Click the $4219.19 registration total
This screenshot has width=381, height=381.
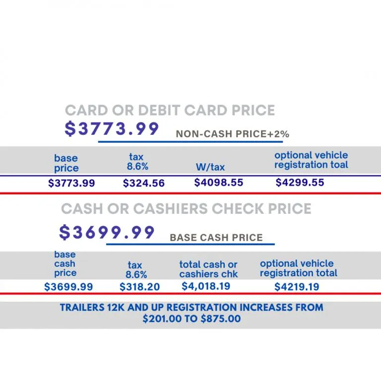[297, 287]
